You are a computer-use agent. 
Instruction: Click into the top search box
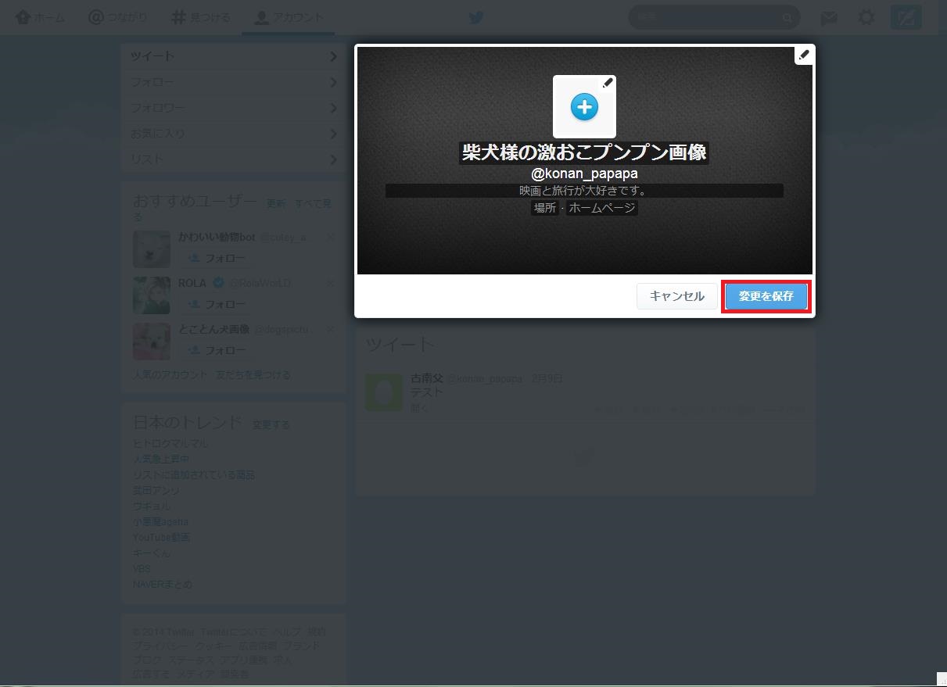coord(714,17)
